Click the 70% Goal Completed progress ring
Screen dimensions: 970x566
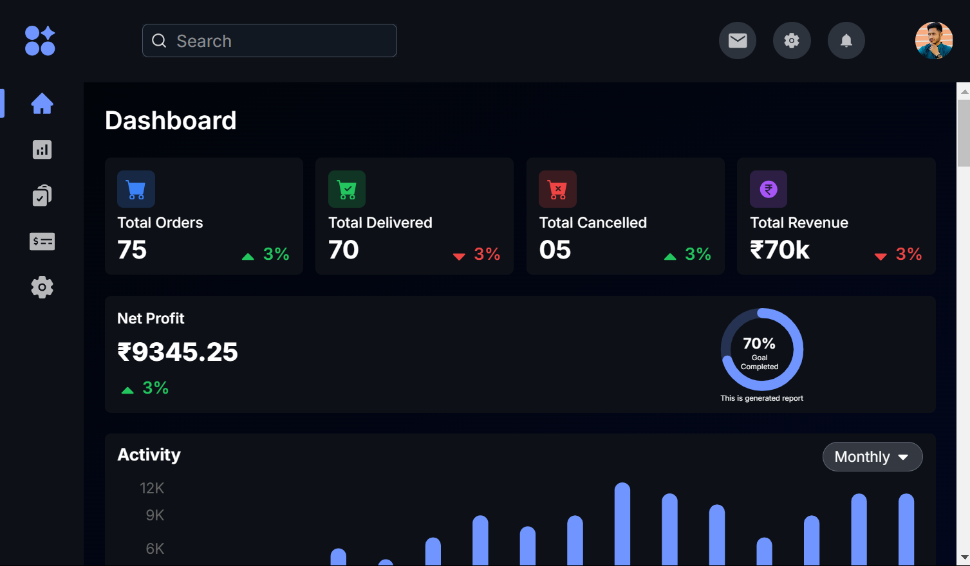[x=761, y=350]
